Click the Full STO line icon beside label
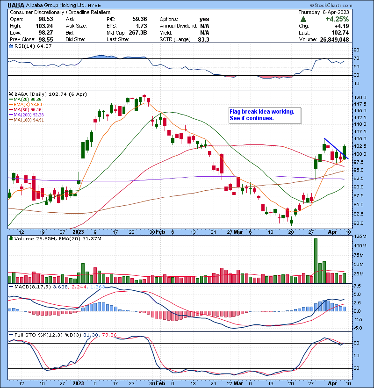Viewport: 374px width, 388px height. pyautogui.click(x=11, y=335)
